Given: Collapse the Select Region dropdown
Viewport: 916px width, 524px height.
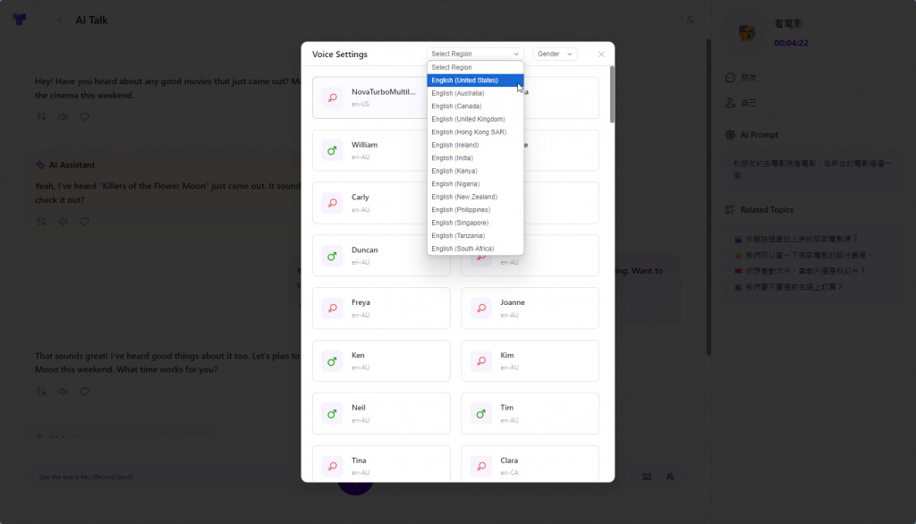Looking at the screenshot, I should (x=475, y=54).
